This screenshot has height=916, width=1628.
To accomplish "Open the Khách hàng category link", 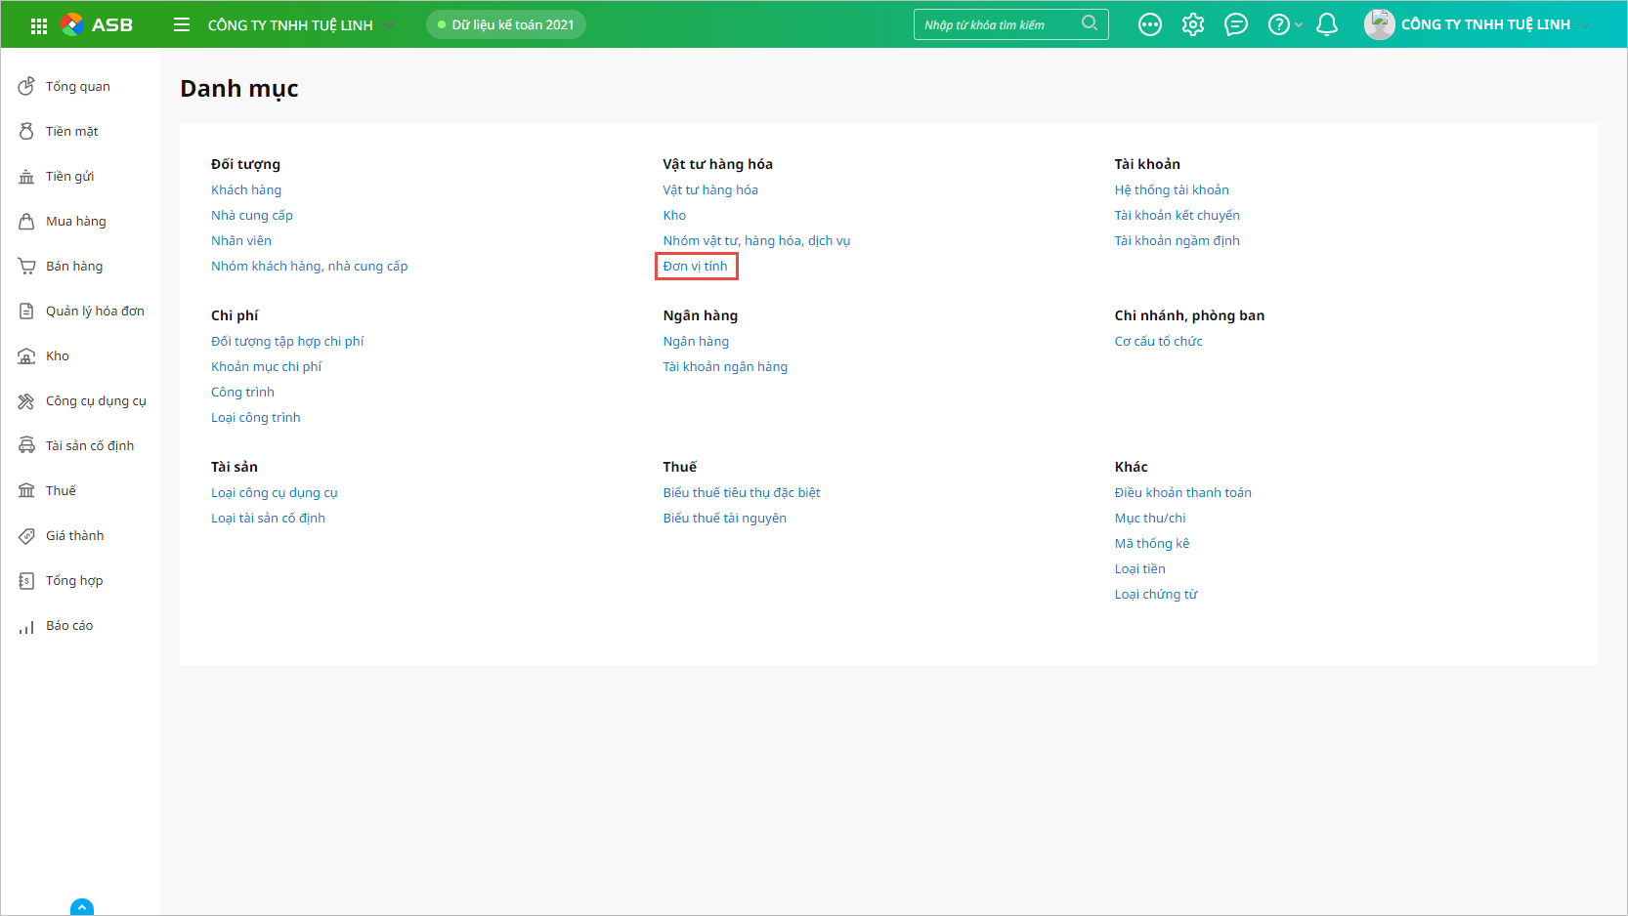I will (x=246, y=190).
